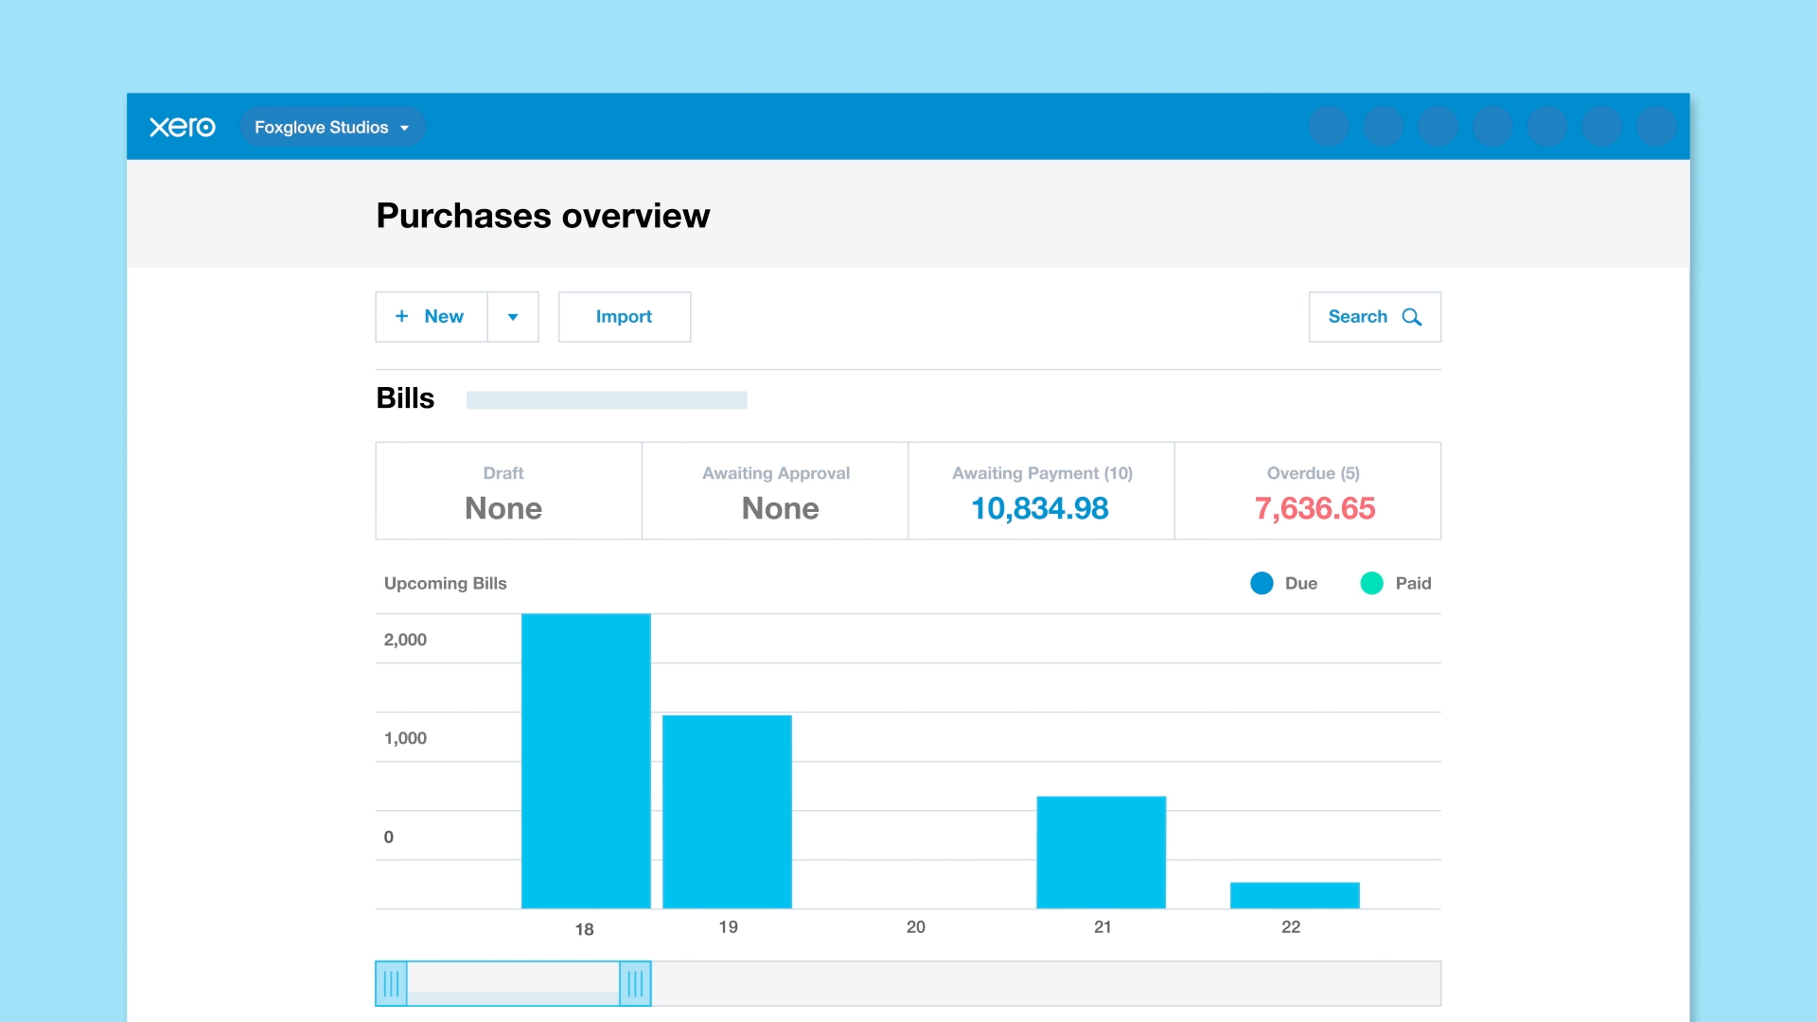Select the Awaiting Payment (10) tab

pyautogui.click(x=1041, y=491)
